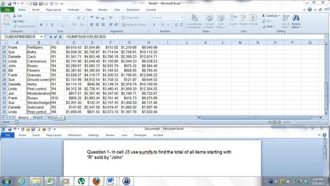This screenshot has height=186, width=330.
Task: Open the Name Box dropdown arrow
Action: click(41, 37)
